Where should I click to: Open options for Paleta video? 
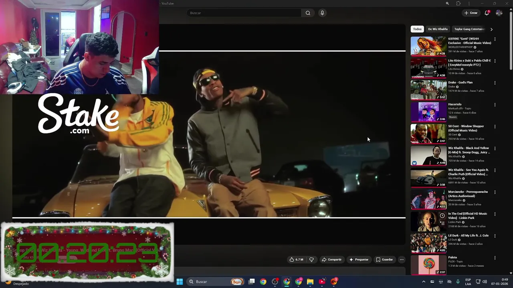tap(495, 258)
